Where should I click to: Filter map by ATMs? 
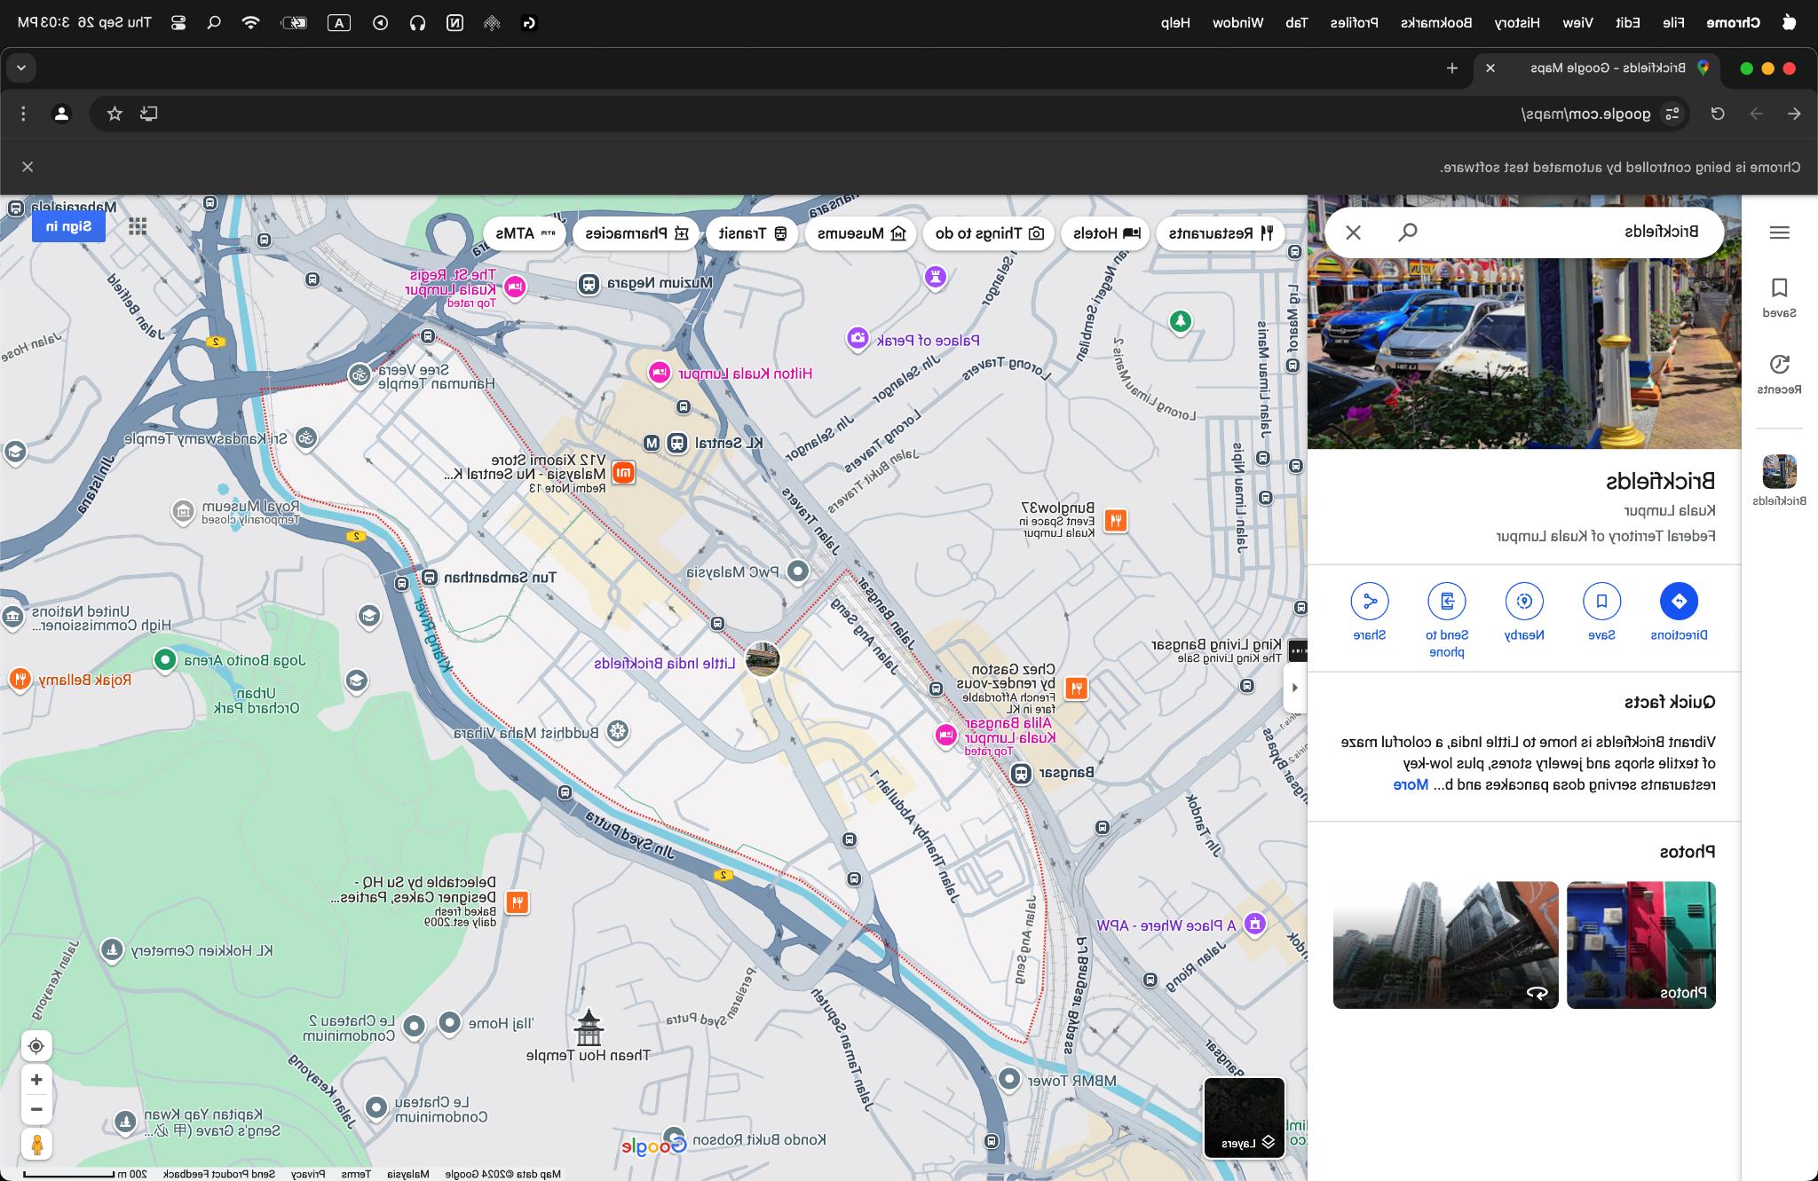(x=526, y=233)
